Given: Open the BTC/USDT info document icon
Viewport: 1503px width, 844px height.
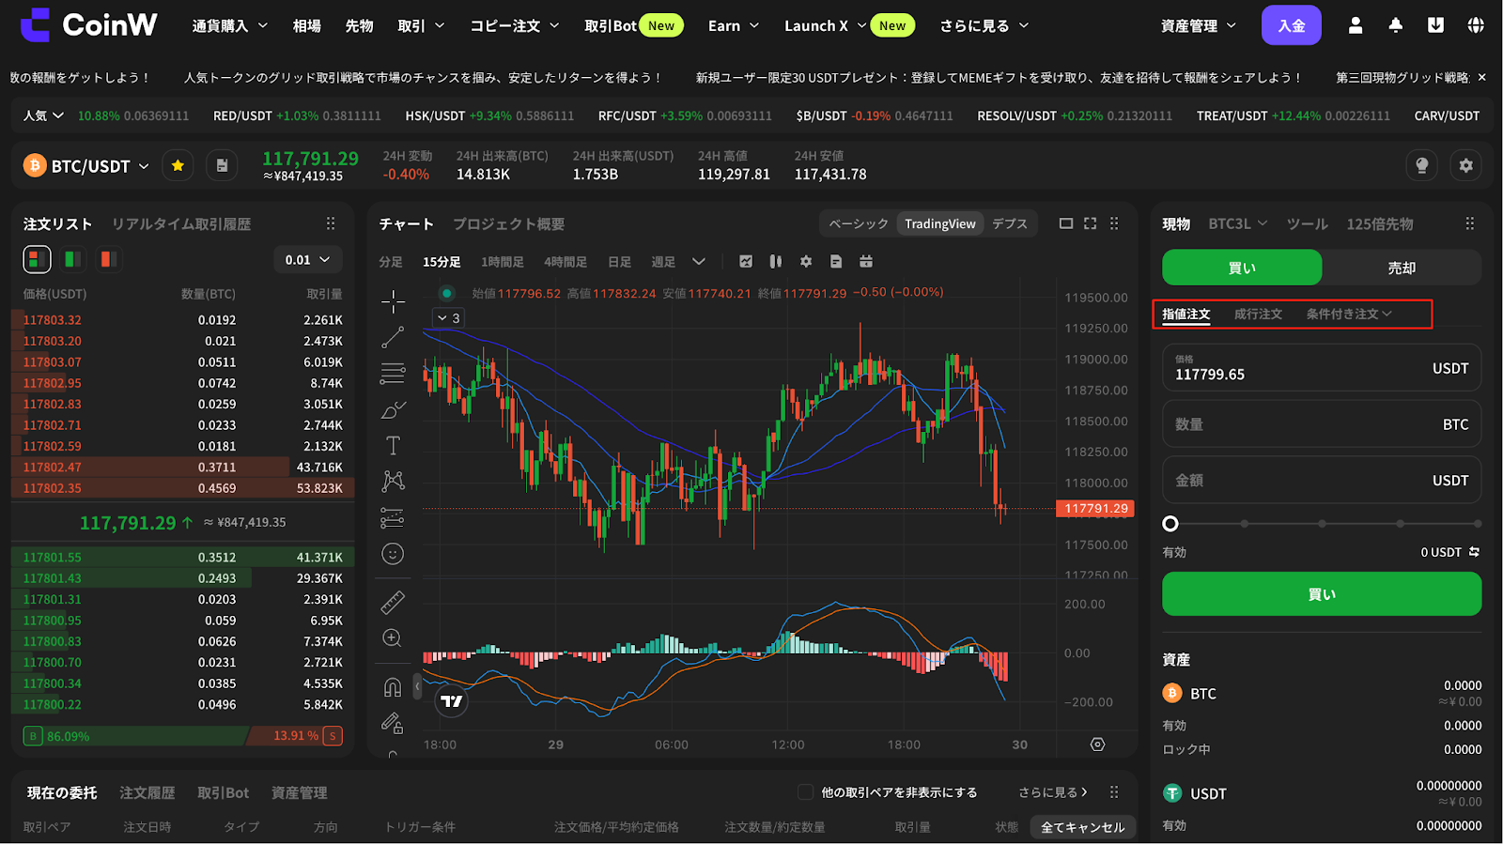Looking at the screenshot, I should (x=222, y=166).
